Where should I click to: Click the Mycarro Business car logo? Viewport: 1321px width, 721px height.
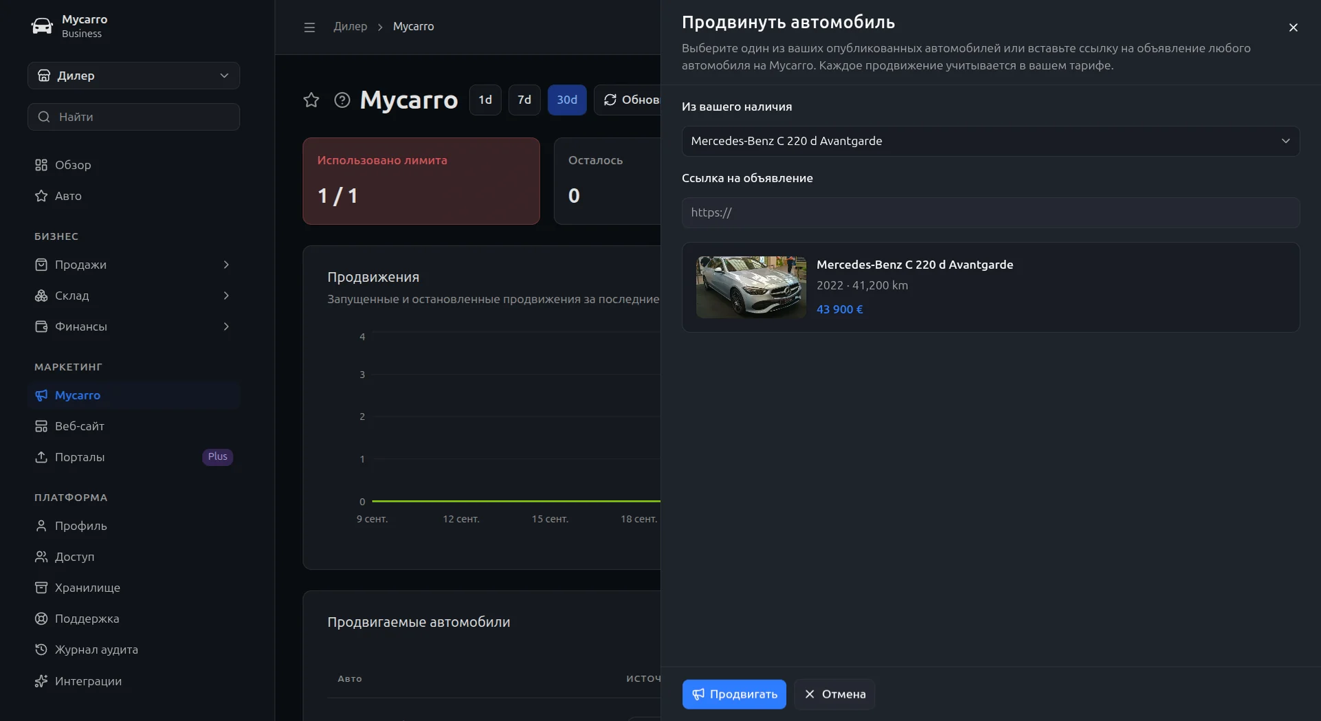(42, 26)
